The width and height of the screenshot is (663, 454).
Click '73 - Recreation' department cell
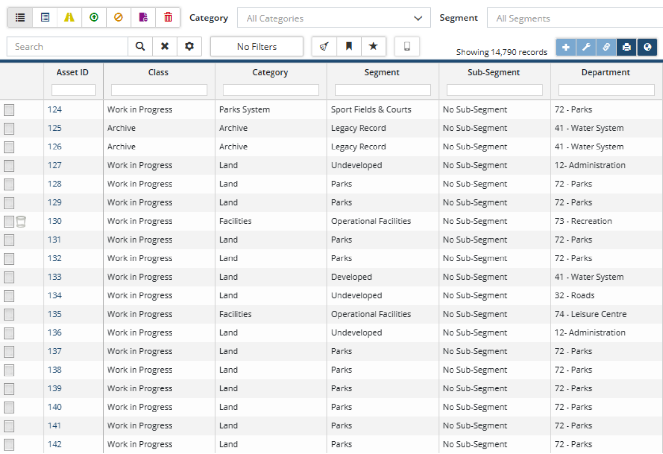[583, 221]
